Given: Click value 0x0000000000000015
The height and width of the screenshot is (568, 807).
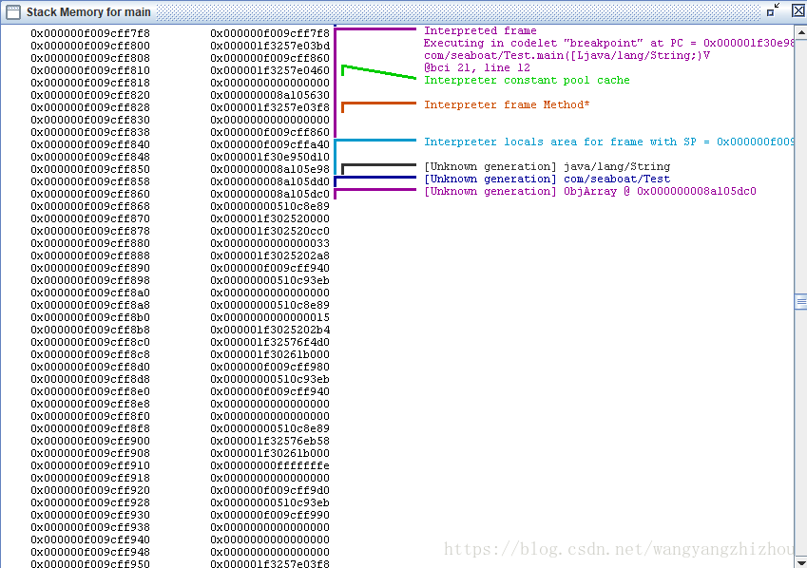Looking at the screenshot, I should (270, 317).
